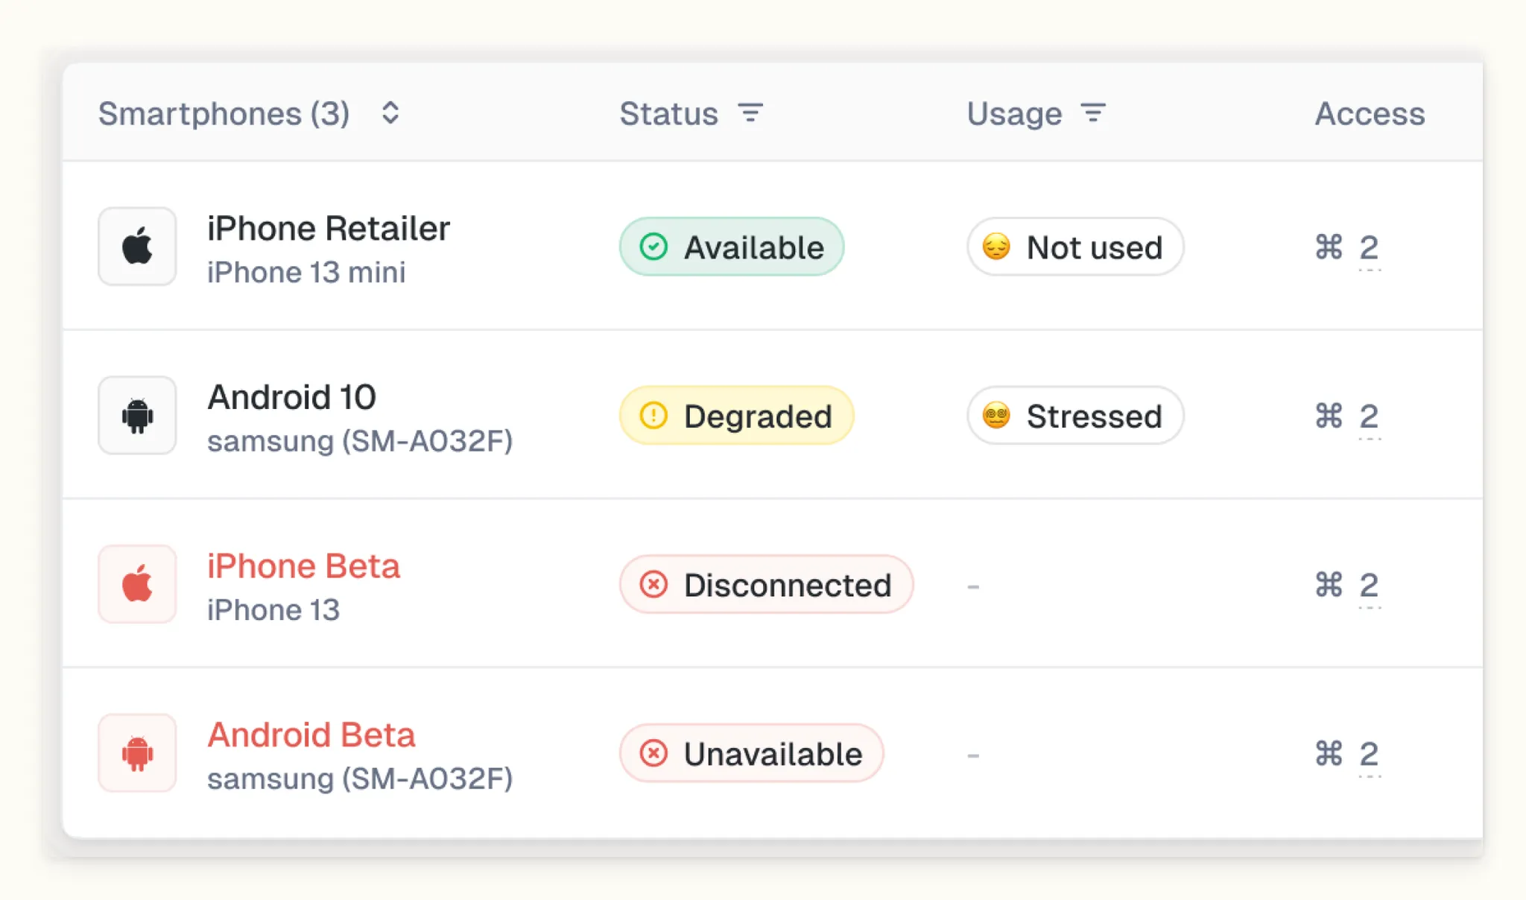
Task: Click the access icon in Android 10 row
Action: (1329, 415)
